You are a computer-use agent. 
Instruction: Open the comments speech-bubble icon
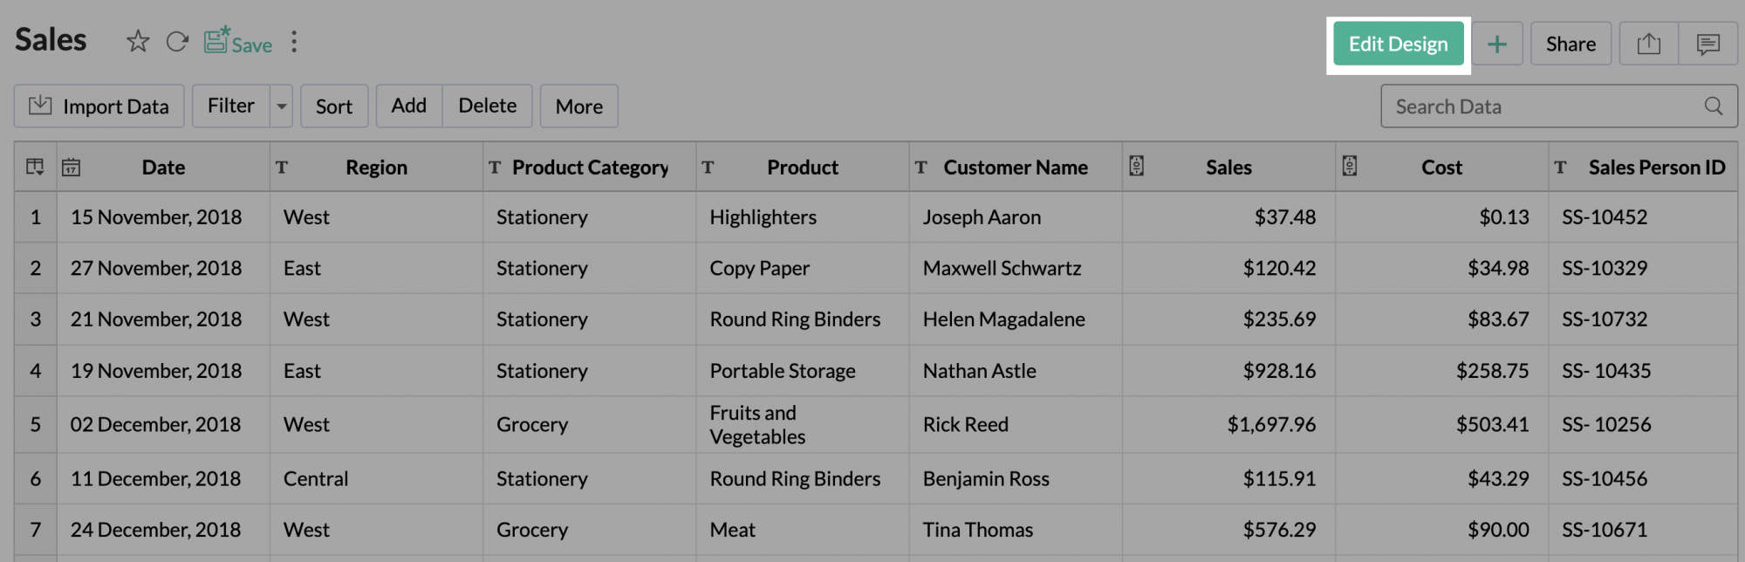coord(1707,45)
